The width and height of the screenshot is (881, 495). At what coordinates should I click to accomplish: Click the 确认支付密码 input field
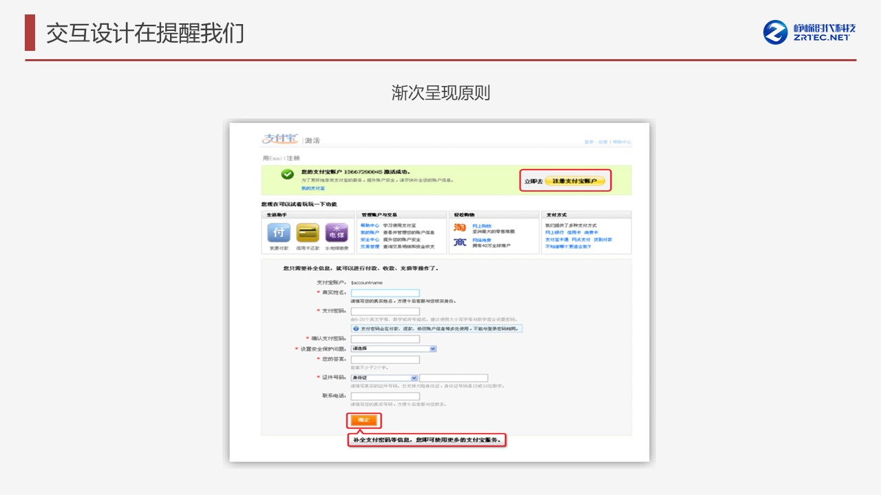pyautogui.click(x=385, y=339)
